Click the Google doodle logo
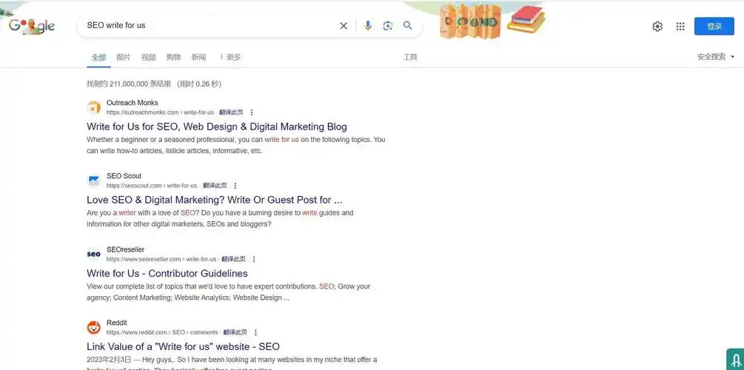Viewport: 744px width, 370px height. (x=32, y=26)
